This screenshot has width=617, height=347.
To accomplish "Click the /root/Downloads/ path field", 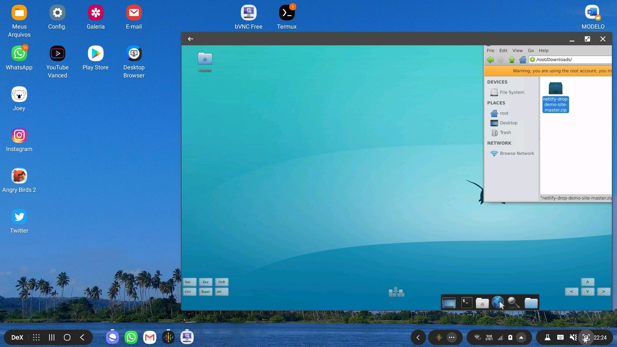I will [570, 59].
